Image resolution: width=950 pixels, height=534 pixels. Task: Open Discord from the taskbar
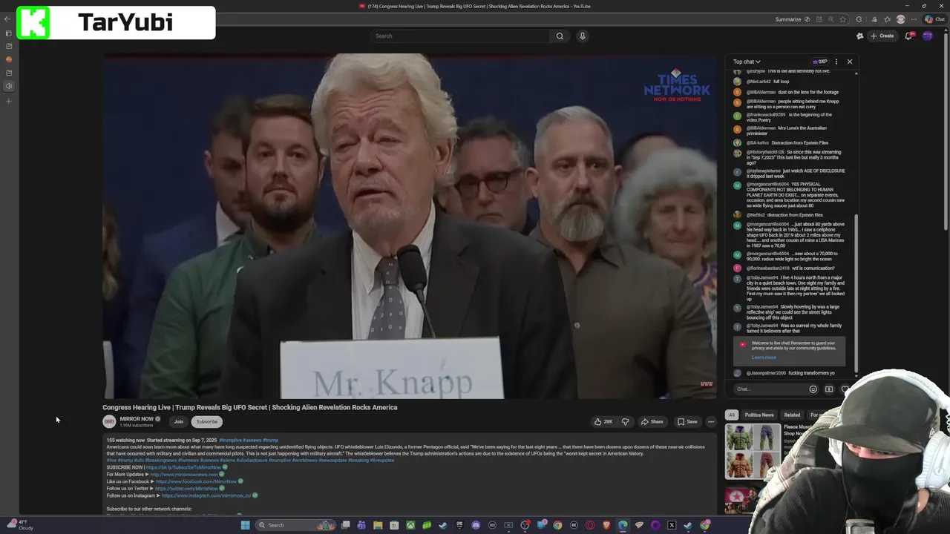tap(476, 525)
